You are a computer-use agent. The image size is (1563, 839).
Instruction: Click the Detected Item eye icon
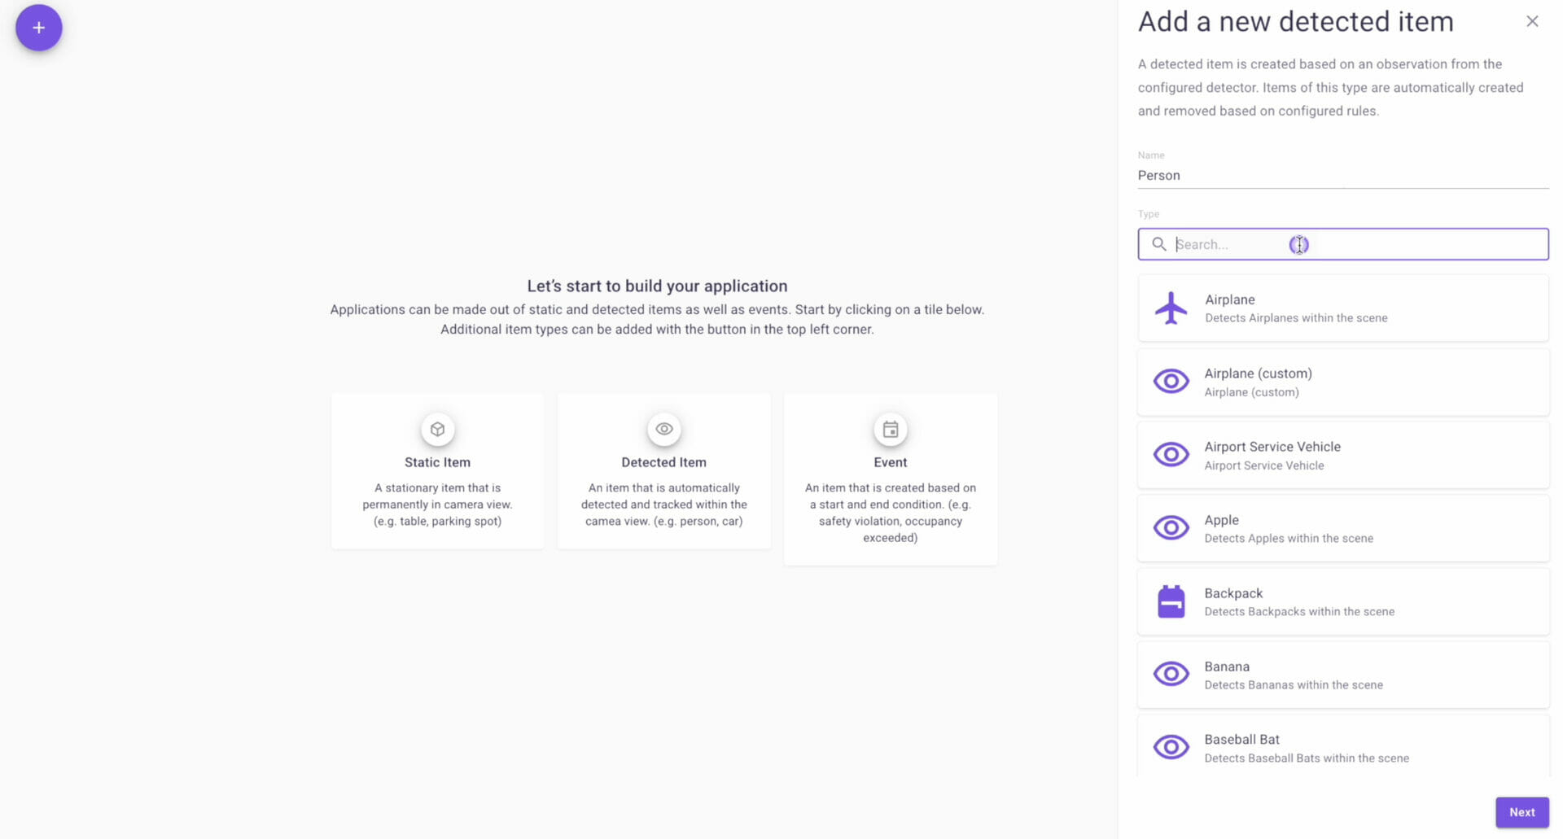(663, 429)
